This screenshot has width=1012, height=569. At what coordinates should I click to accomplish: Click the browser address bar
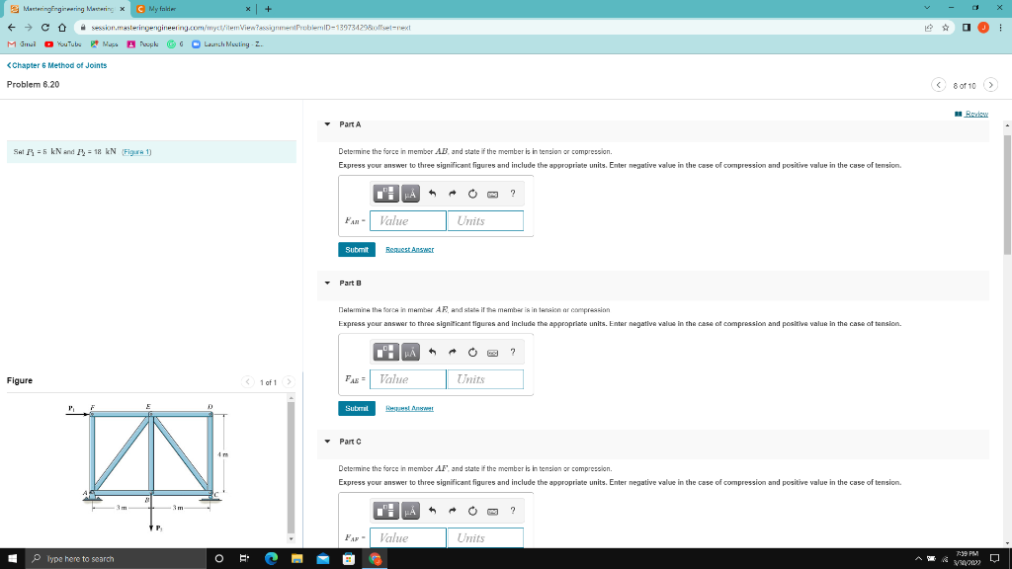click(x=503, y=27)
